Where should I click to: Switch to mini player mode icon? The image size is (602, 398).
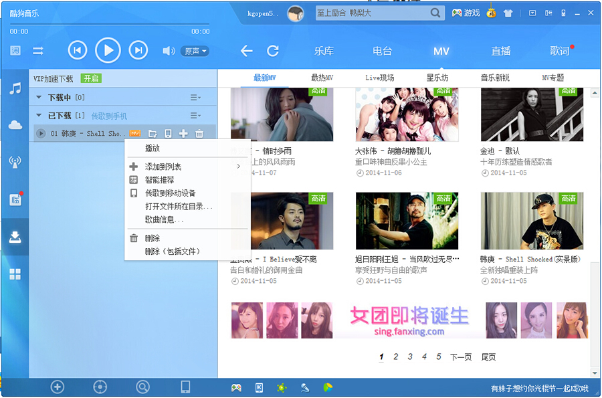pos(548,13)
